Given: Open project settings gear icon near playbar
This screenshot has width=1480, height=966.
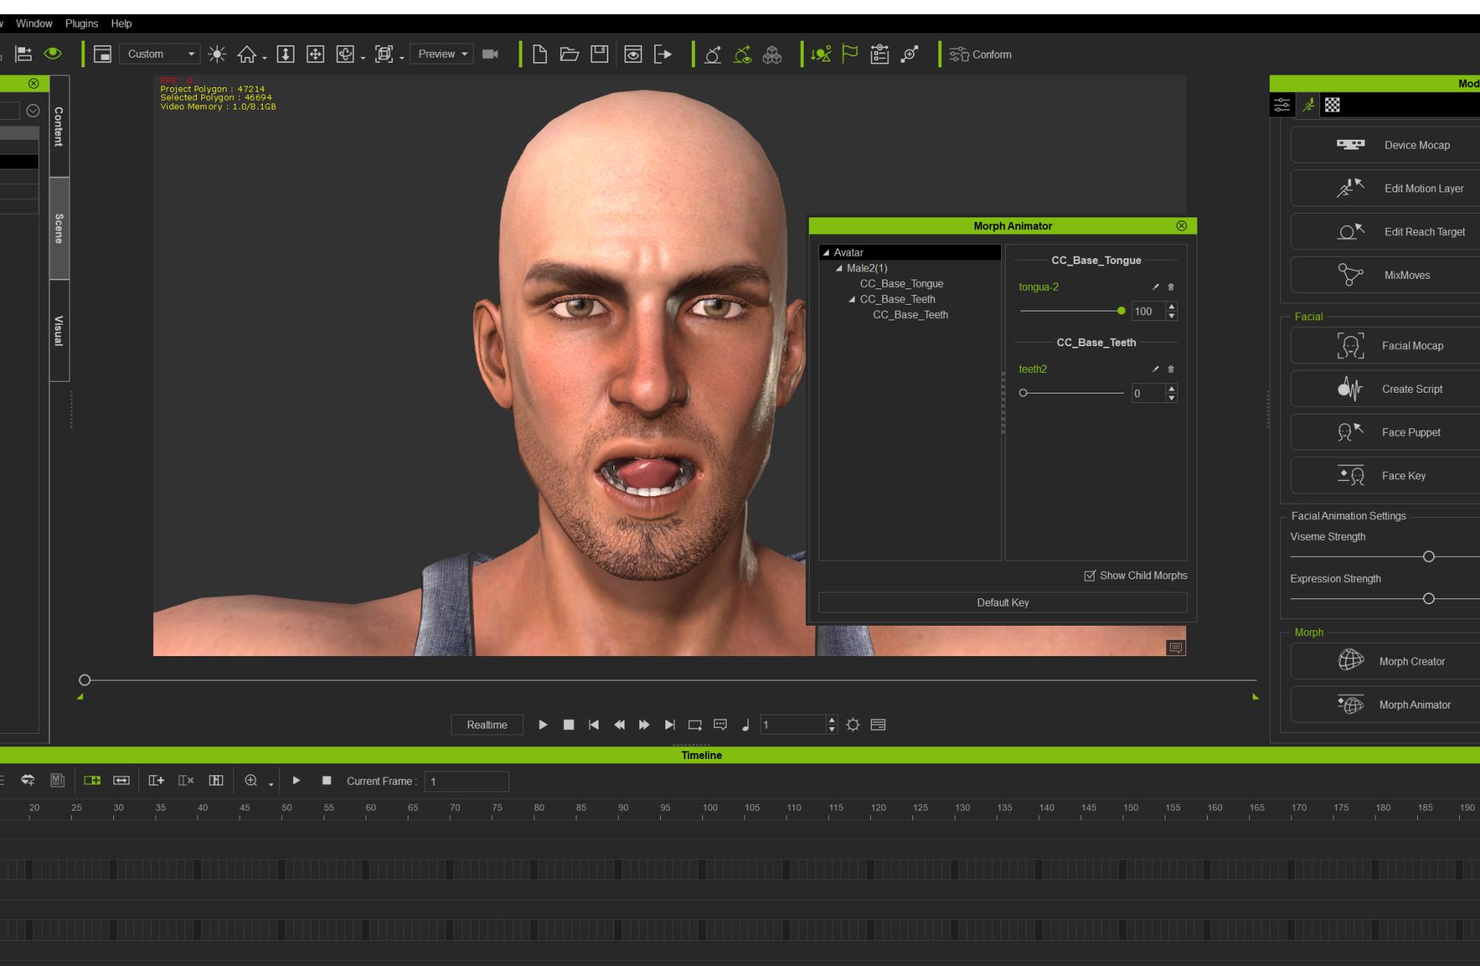Looking at the screenshot, I should point(852,725).
